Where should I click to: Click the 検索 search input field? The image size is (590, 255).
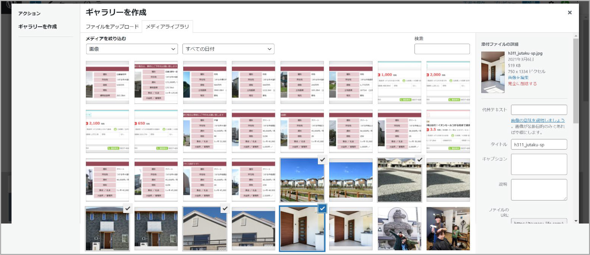pos(442,49)
